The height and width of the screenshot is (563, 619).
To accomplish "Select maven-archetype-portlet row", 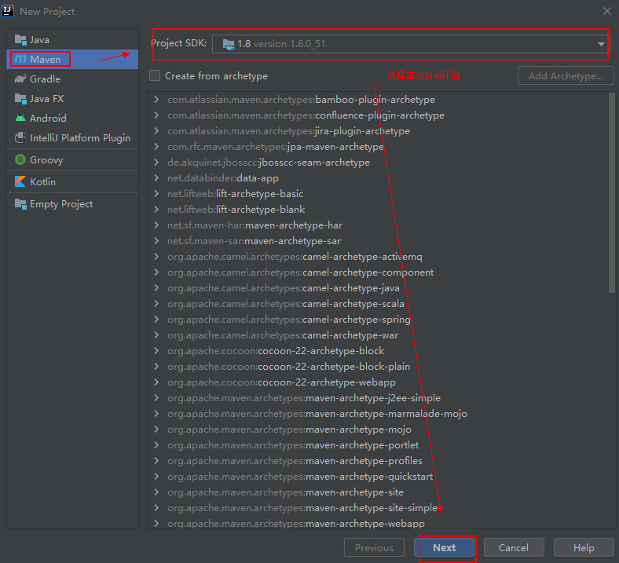I will [x=379, y=445].
